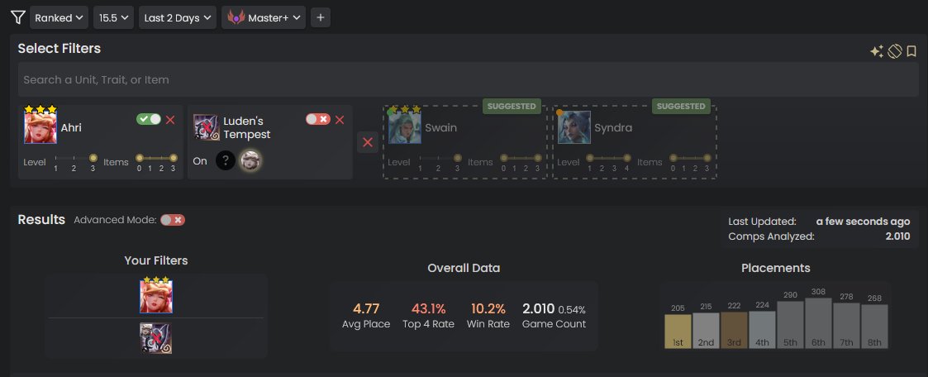This screenshot has height=377, width=928.
Task: Add suggested Syndra filter
Action: coord(635,142)
